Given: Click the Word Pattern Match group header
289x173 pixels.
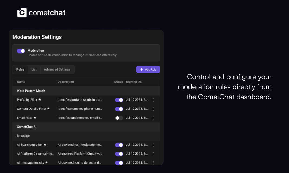Looking at the screenshot, I should (86, 91).
